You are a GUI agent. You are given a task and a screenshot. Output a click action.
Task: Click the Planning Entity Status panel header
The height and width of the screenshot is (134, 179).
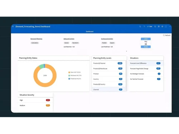point(54,58)
